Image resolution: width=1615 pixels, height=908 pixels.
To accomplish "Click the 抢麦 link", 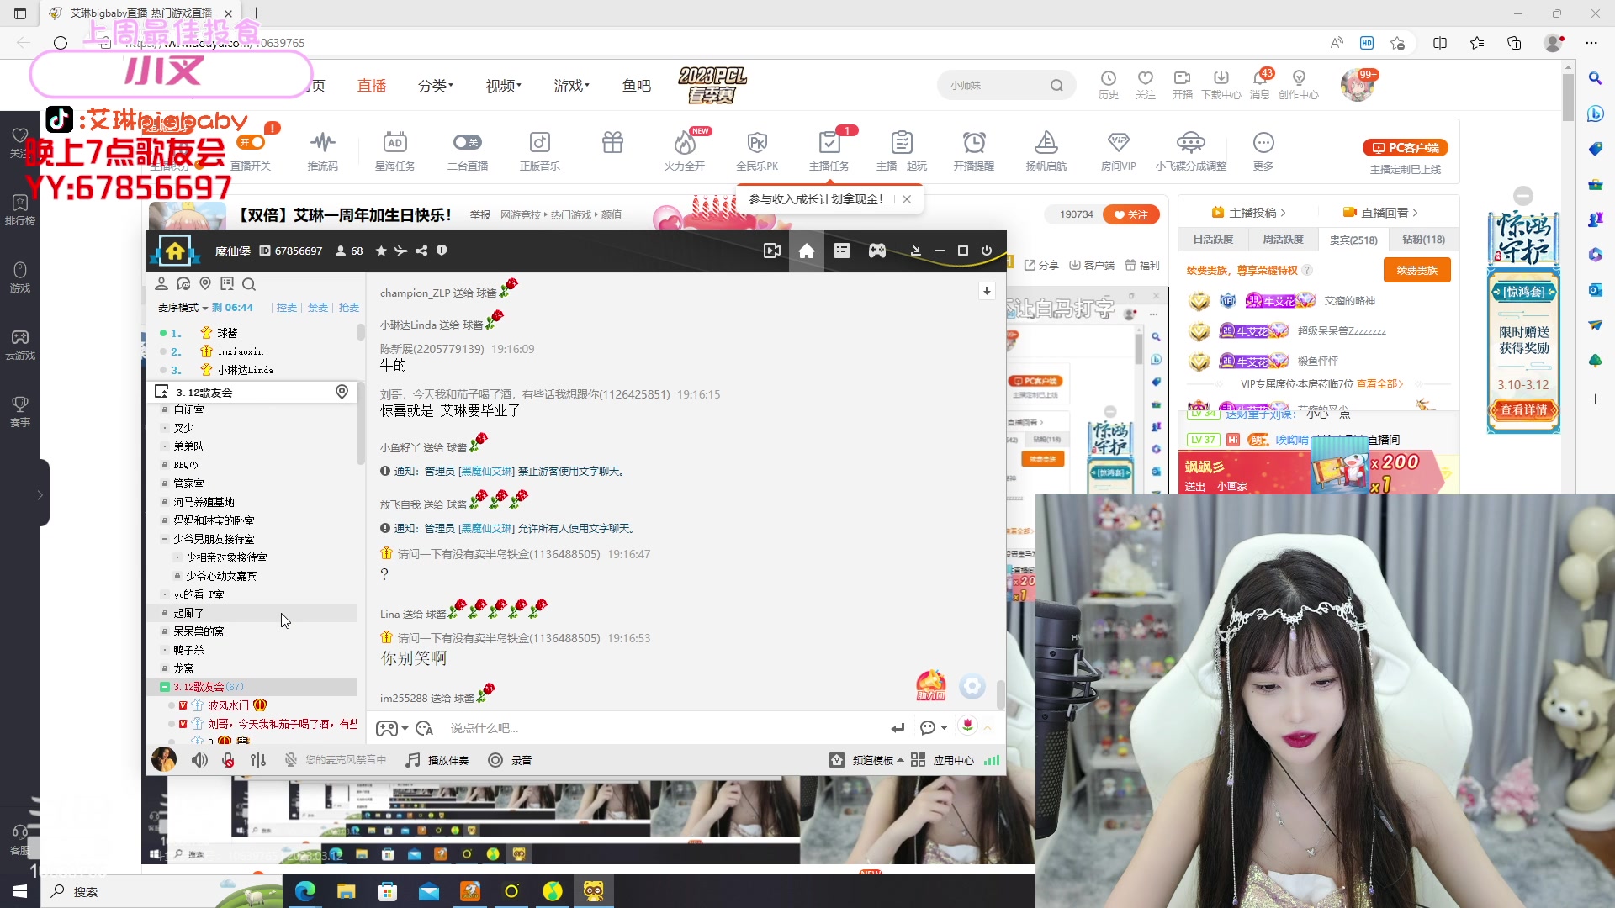I will click(x=349, y=308).
